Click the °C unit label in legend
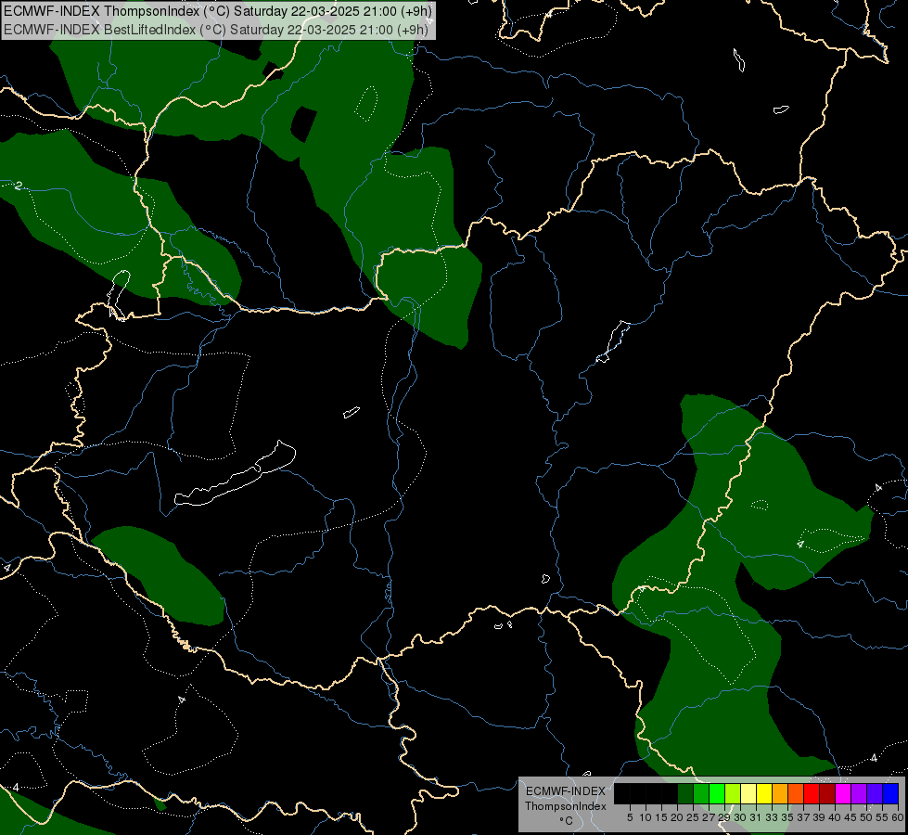 [x=567, y=821]
